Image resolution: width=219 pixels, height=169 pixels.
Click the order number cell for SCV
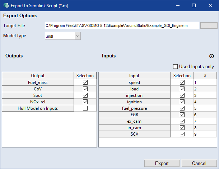coord(205,134)
